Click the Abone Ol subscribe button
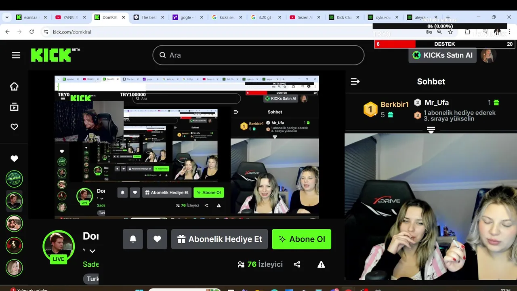 coord(302,239)
